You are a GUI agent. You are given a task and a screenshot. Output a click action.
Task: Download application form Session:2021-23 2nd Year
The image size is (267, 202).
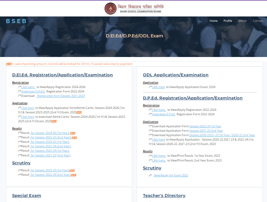pos(206,131)
